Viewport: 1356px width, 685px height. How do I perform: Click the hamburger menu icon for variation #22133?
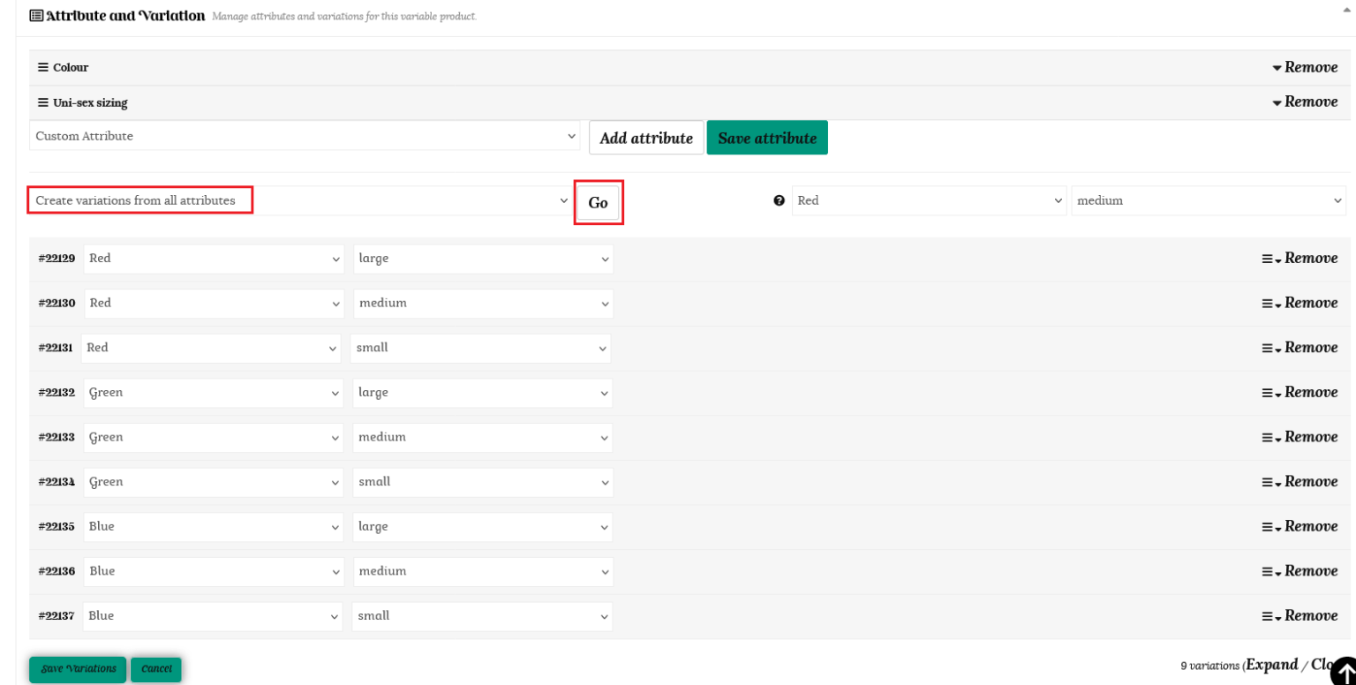coord(1267,438)
